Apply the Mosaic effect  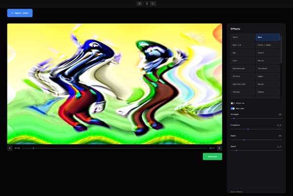[x=268, y=84]
